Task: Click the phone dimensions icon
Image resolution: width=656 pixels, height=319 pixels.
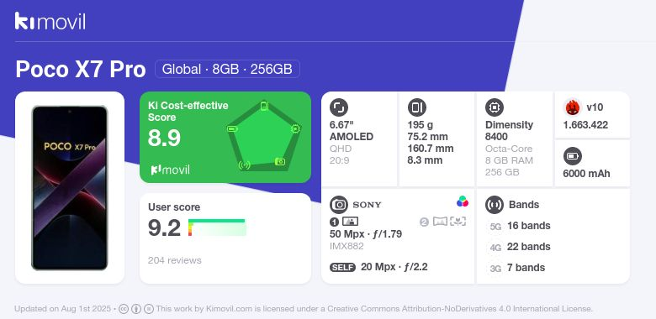Action: (416, 107)
